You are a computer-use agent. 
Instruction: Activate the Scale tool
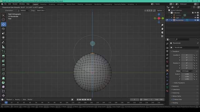click(3, 33)
